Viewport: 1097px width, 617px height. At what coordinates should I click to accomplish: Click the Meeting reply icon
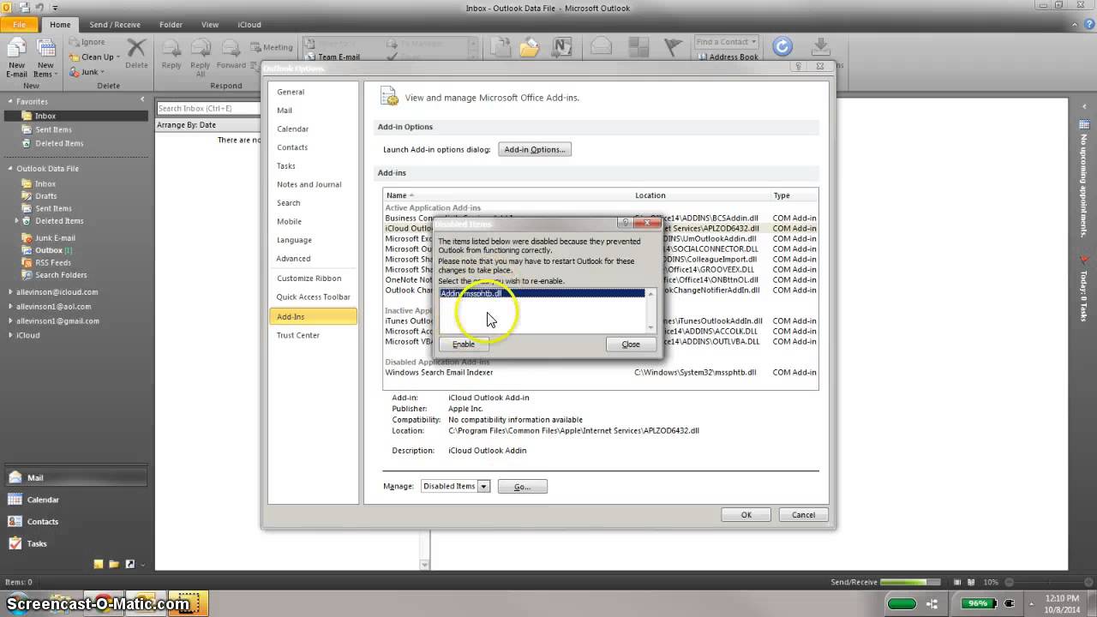tap(255, 47)
